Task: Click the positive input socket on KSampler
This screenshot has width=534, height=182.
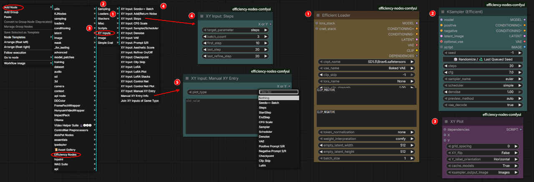Action: [441, 25]
